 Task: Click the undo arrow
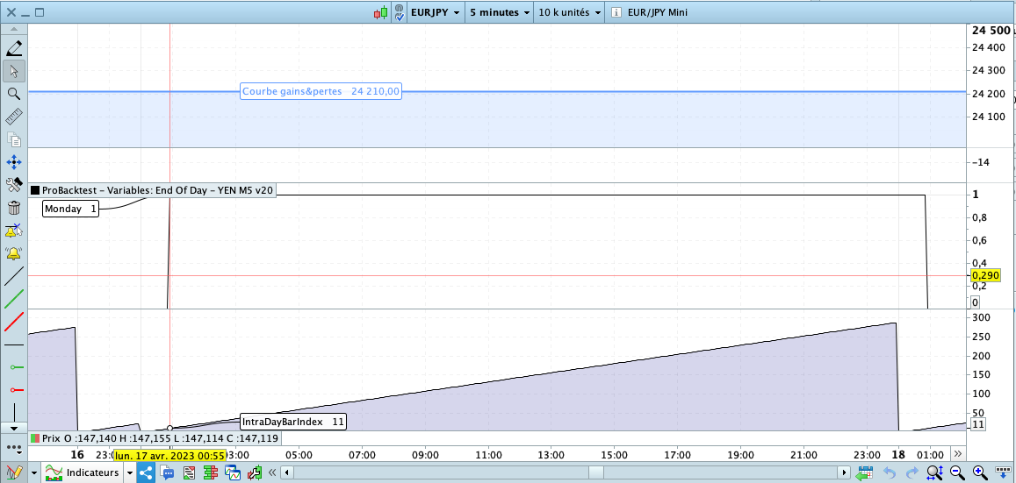tap(890, 472)
